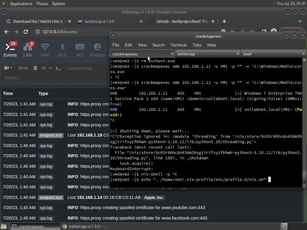Viewport: 307px width, 230px height.
Task: Open the Events view in bettercap
Action: (x=10, y=50)
